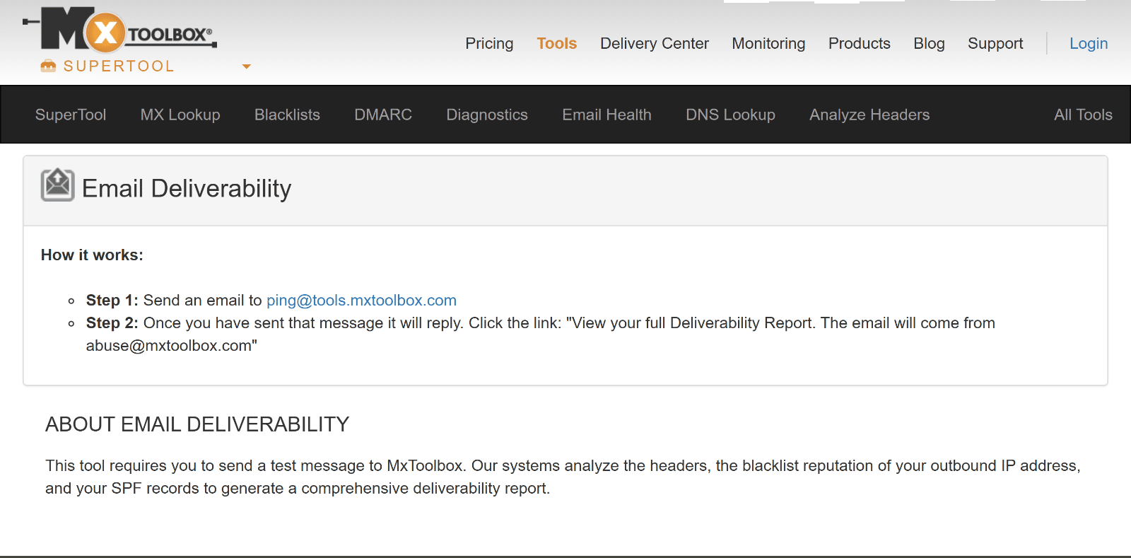Click the 'Step 1:' label
This screenshot has height=558, width=1131.
click(112, 301)
